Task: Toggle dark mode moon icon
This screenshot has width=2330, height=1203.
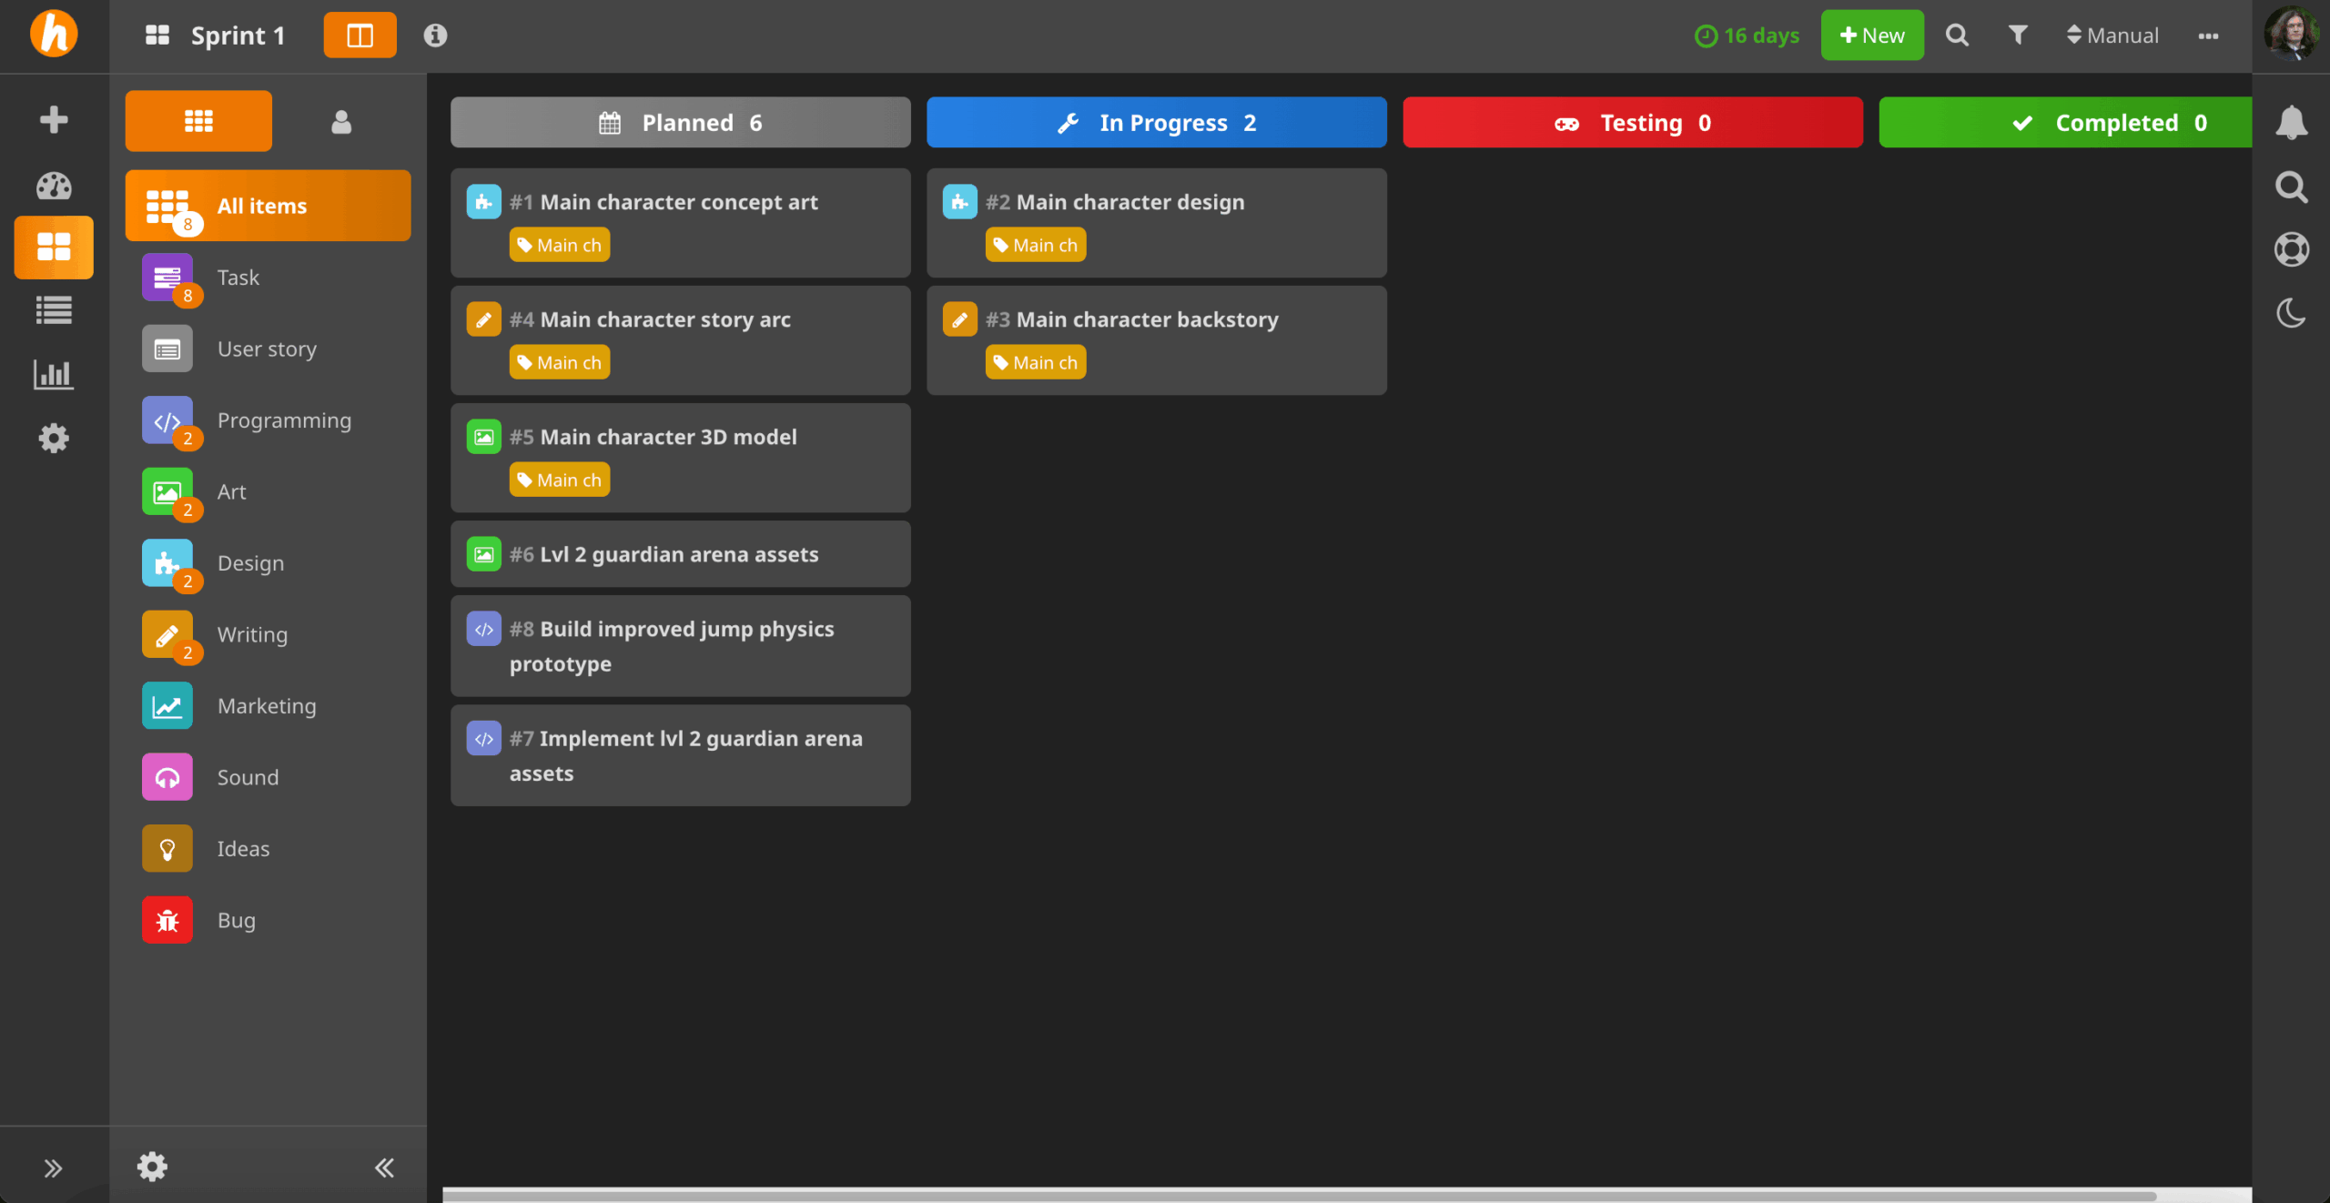Action: click(2291, 313)
